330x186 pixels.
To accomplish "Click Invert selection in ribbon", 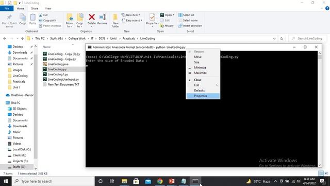I will (x=190, y=26).
